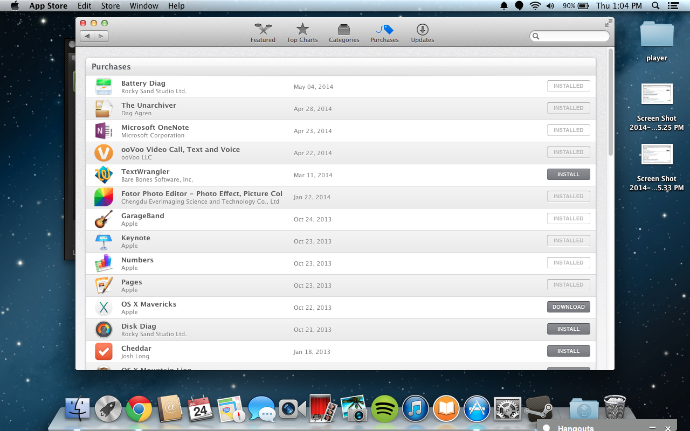Install Cheddar
This screenshot has width=690, height=431.
568,351
